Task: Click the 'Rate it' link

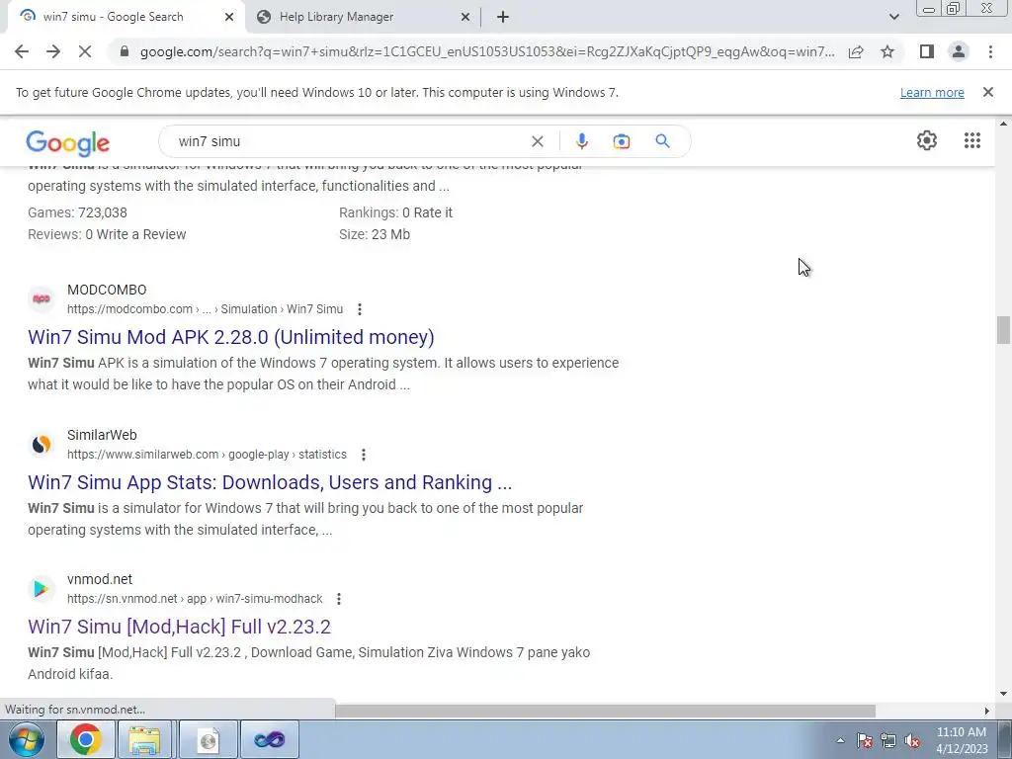Action: (433, 212)
